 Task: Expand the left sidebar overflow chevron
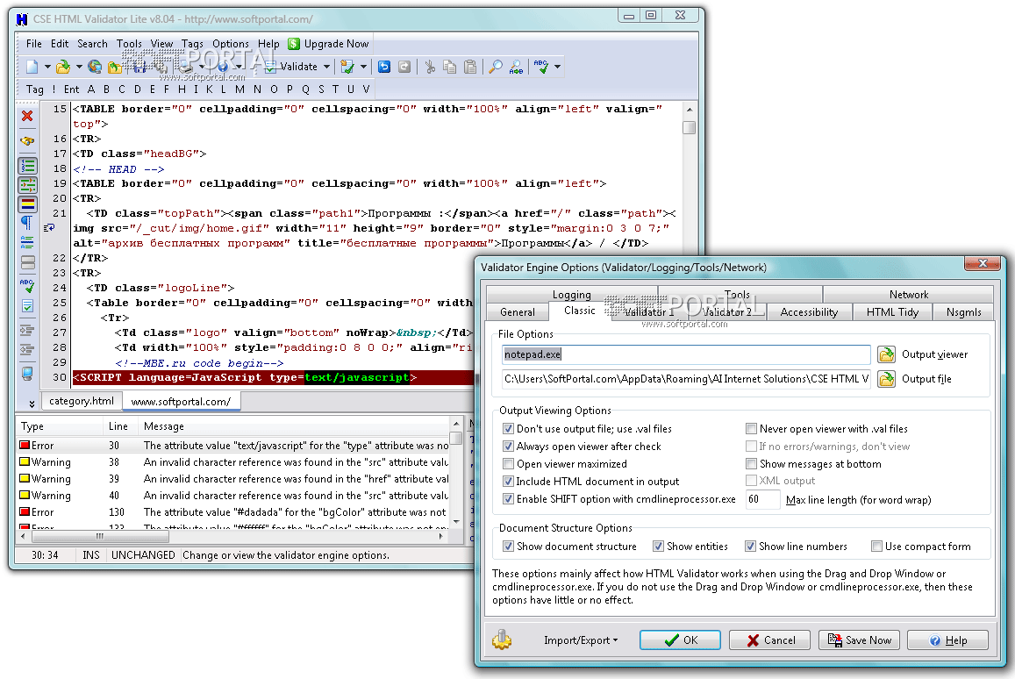[x=32, y=404]
